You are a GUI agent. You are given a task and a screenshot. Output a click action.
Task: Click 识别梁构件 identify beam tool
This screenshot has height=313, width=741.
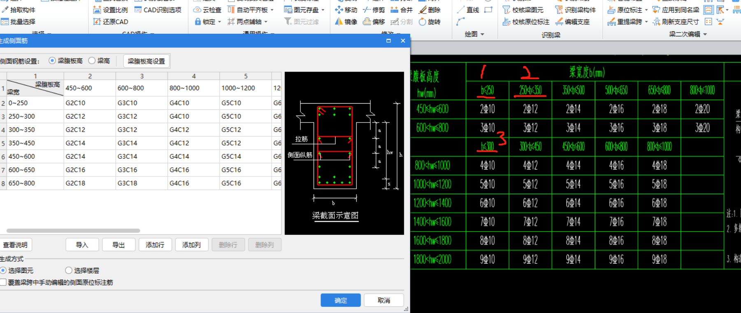(x=575, y=10)
